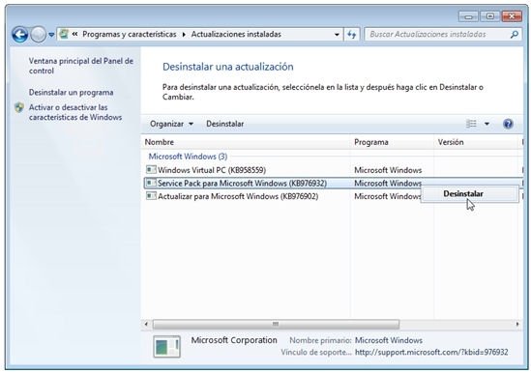Click the greyed-out Forward navigation button
This screenshot has width=531, height=373.
coord(38,34)
